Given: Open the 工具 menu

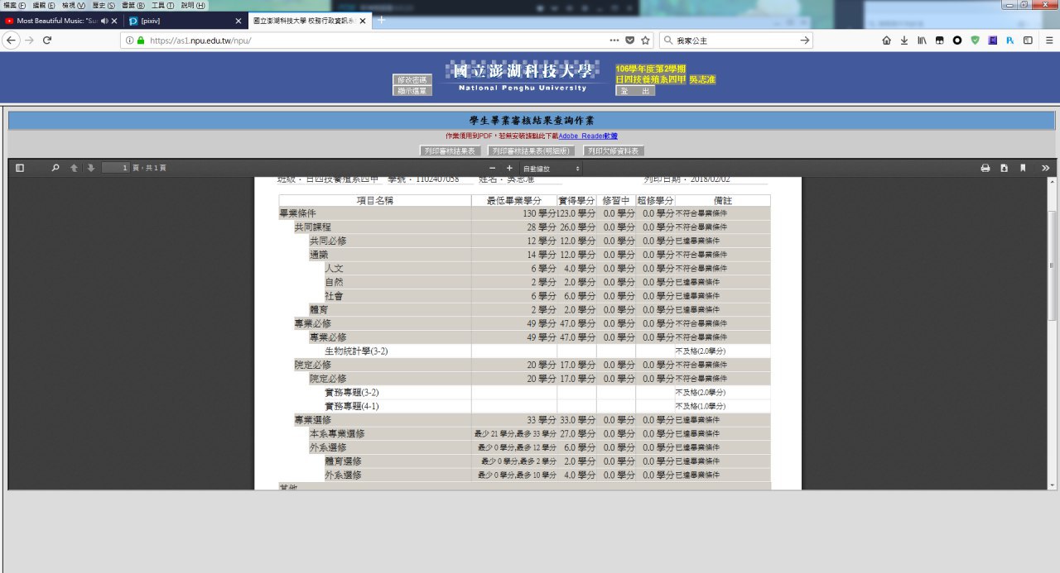Looking at the screenshot, I should 162,5.
